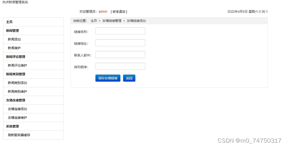This screenshot has width=287, height=147.
Task: Click the 安全退出 logout link
Action: tap(119, 12)
